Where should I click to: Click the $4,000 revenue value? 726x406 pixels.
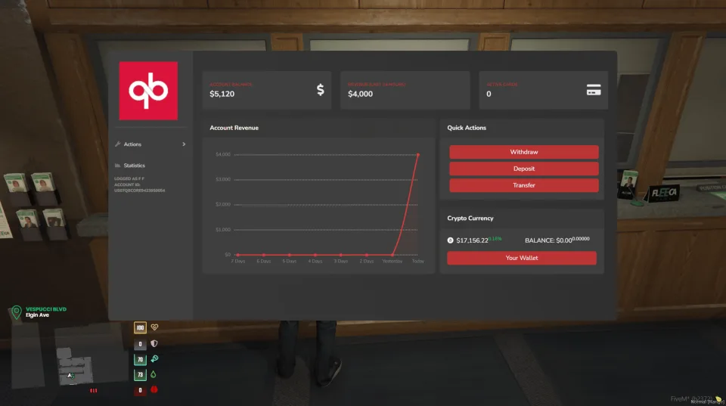(360, 94)
